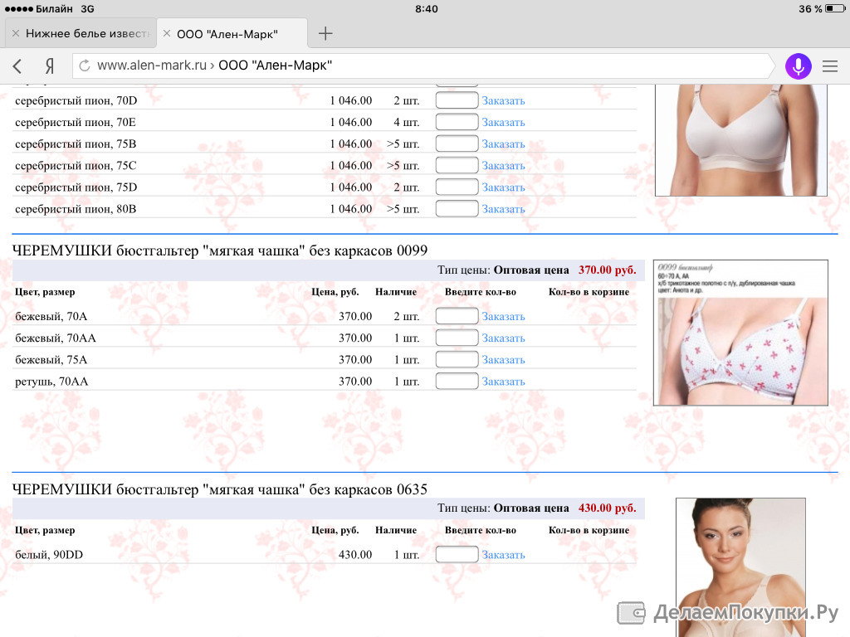Order серебристый пион 80B via Заказать

coord(503,209)
